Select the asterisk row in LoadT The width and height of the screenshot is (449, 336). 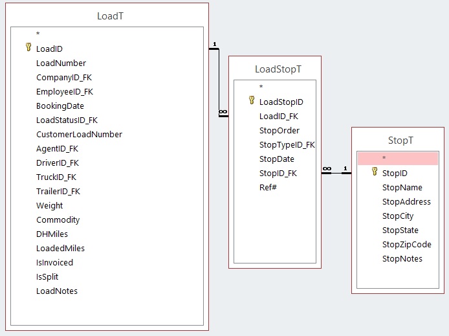pos(38,34)
